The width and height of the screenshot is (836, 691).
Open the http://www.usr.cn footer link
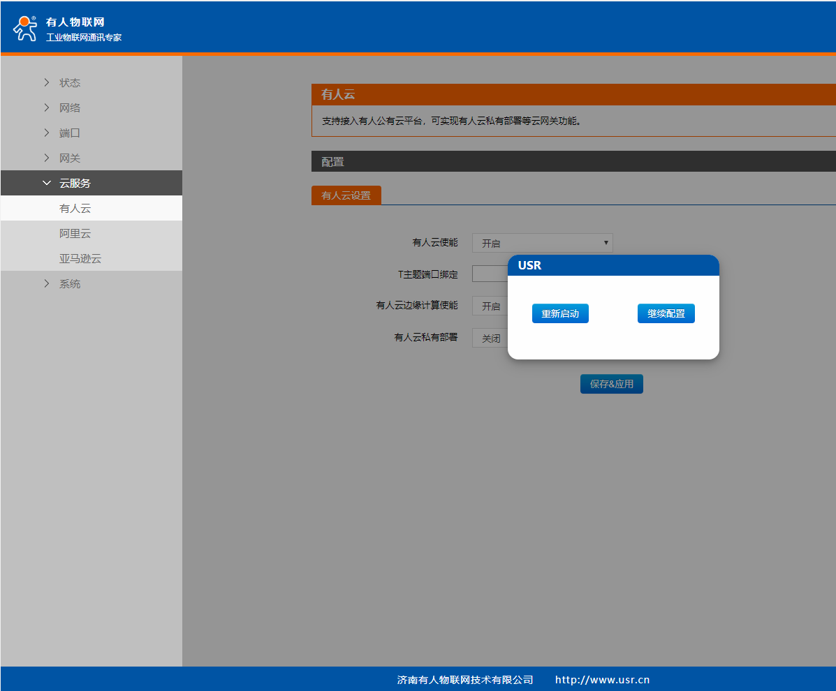coord(602,680)
